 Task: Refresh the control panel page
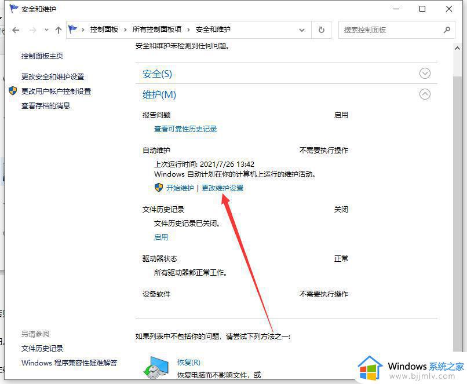pyautogui.click(x=322, y=30)
